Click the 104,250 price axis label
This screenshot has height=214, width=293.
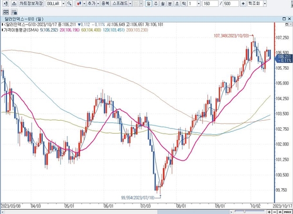(x=282, y=98)
